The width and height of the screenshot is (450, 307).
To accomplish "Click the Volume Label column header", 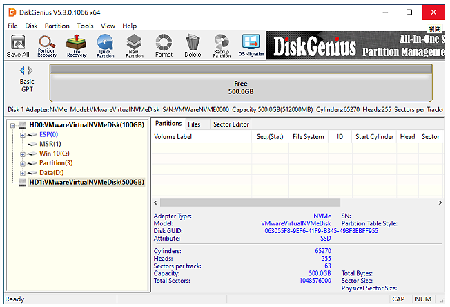I will [x=202, y=137].
